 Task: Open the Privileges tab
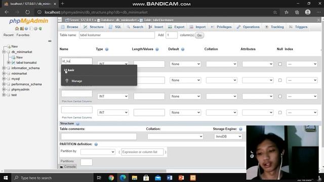(x=221, y=27)
